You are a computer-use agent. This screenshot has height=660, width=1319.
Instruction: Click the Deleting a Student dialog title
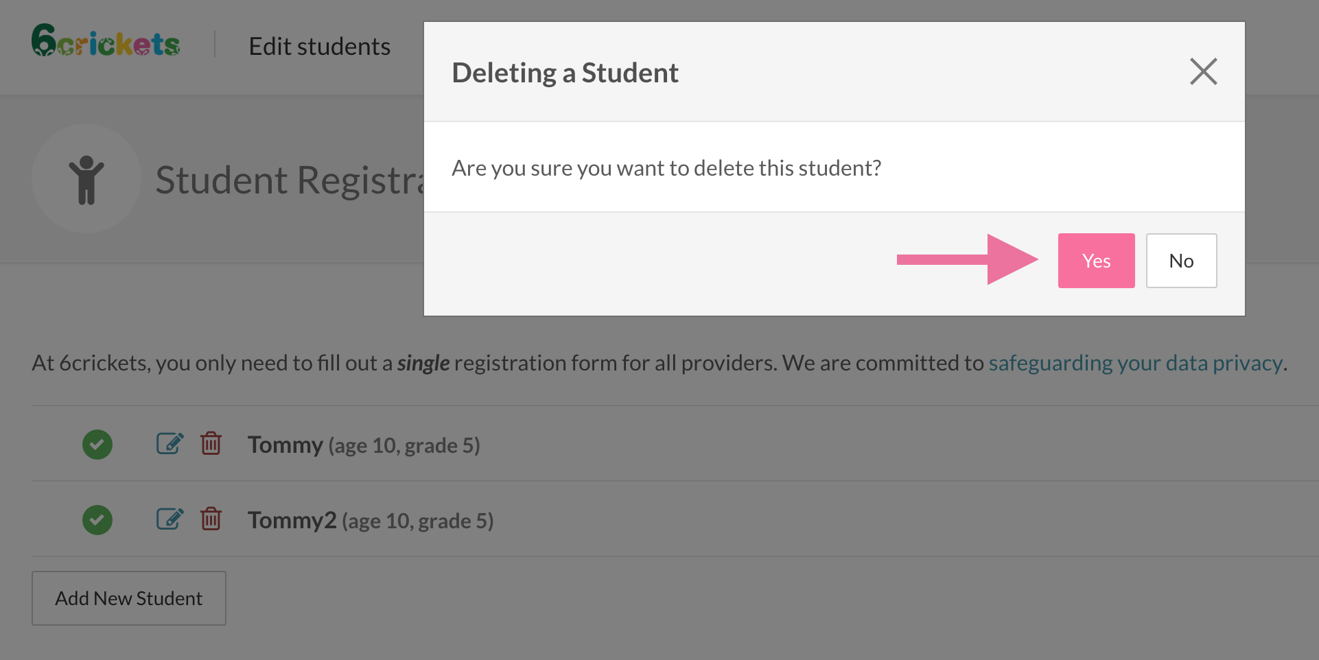tap(565, 73)
